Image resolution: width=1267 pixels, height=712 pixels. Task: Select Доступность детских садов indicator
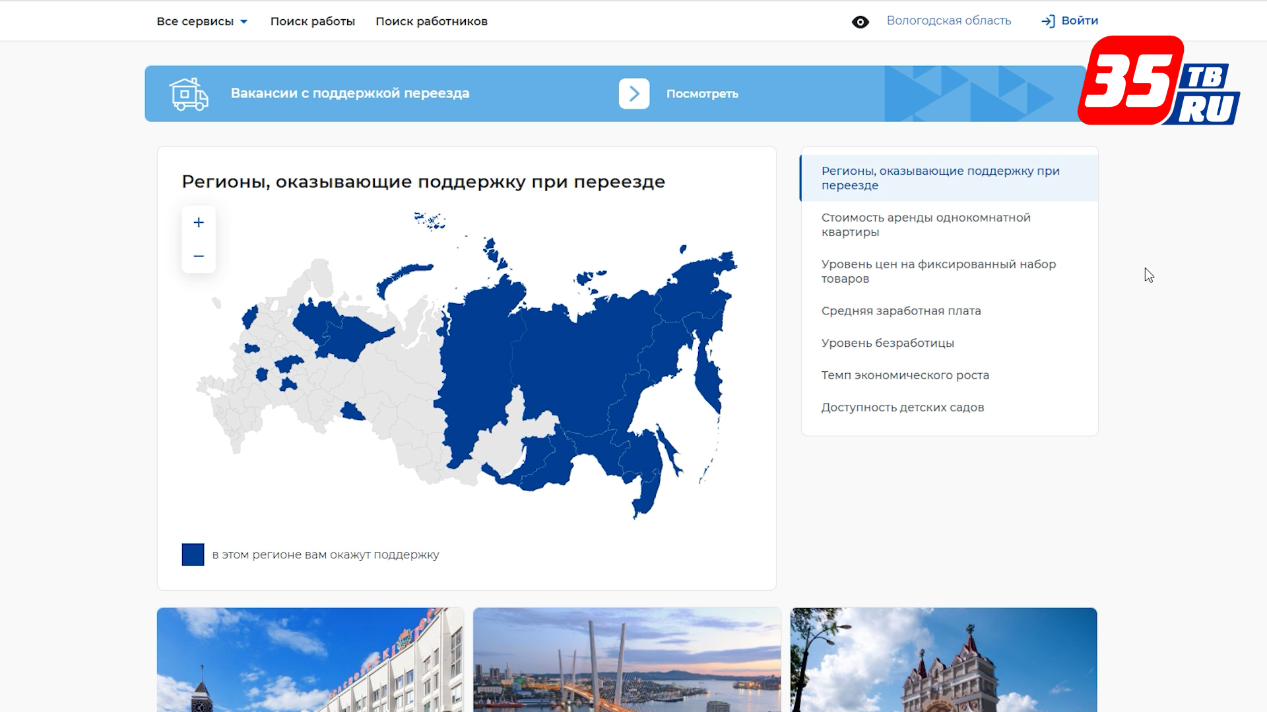pos(902,407)
